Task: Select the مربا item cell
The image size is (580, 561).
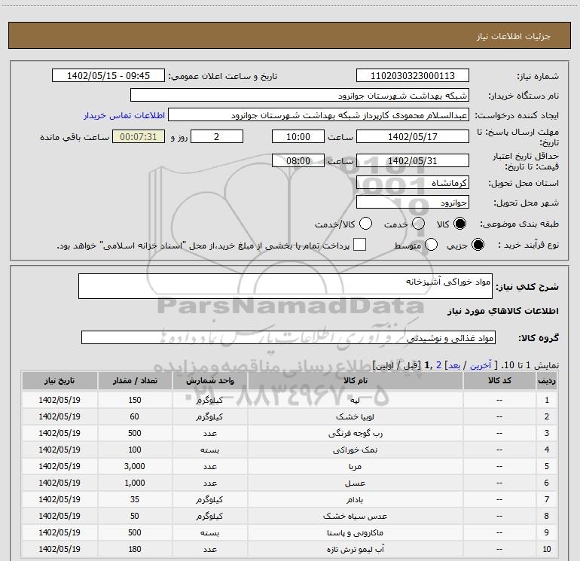Action: pyautogui.click(x=355, y=467)
